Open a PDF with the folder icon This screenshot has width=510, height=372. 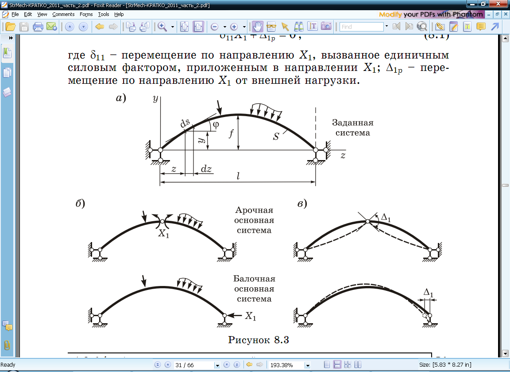coord(11,27)
